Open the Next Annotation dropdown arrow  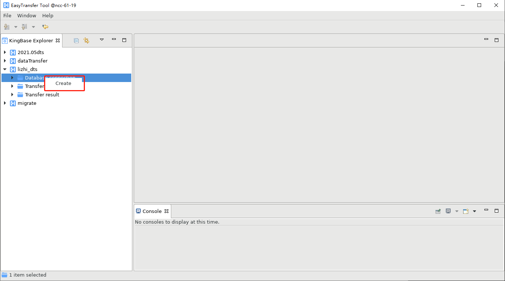coord(16,27)
